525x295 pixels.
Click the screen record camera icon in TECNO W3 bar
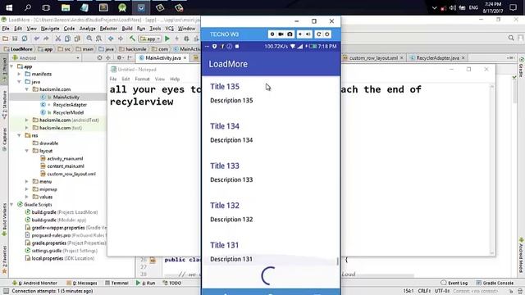click(281, 34)
